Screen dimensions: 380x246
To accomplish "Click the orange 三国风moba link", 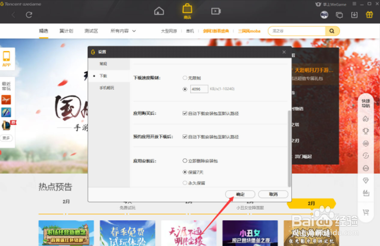I will point(249,31).
